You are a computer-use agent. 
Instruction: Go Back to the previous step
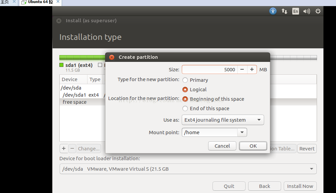pyautogui.click(x=264, y=186)
